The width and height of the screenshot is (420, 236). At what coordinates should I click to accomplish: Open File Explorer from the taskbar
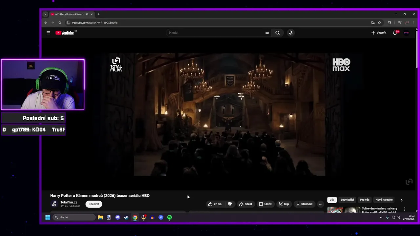(x=100, y=217)
